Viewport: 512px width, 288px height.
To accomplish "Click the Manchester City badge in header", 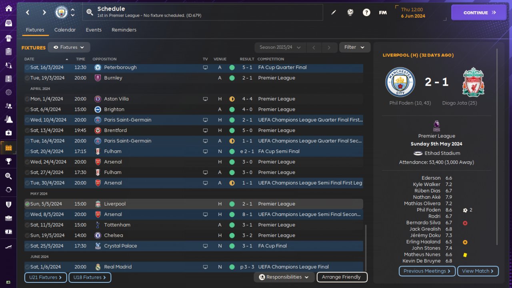I will click(61, 12).
